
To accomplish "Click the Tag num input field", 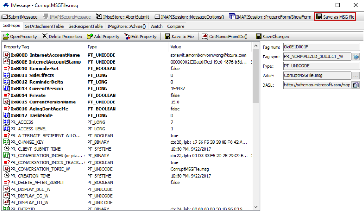I will pyautogui.click(x=321, y=47).
